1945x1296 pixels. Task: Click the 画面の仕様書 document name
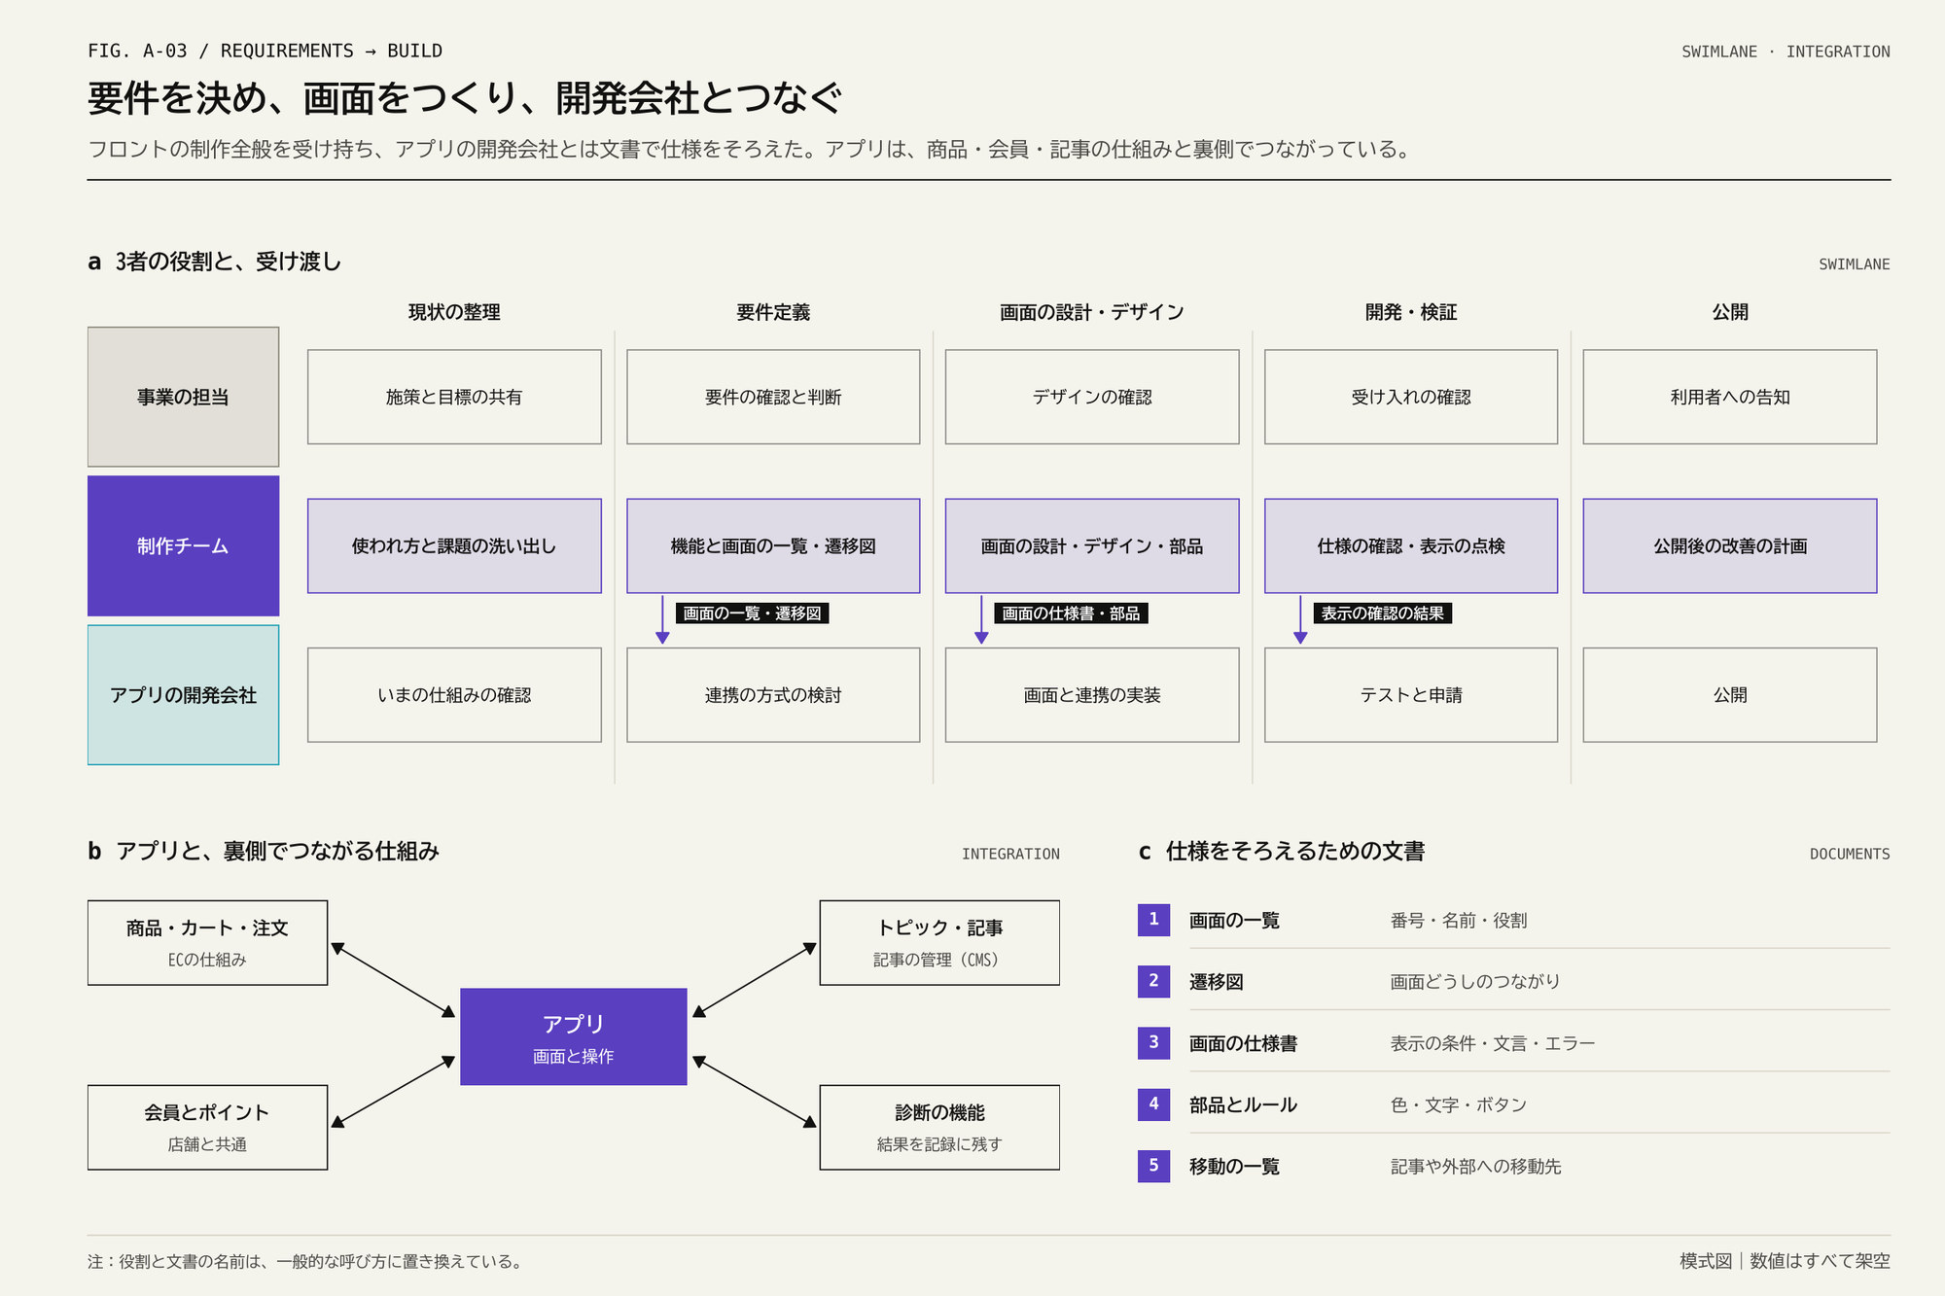pos(1243,1043)
